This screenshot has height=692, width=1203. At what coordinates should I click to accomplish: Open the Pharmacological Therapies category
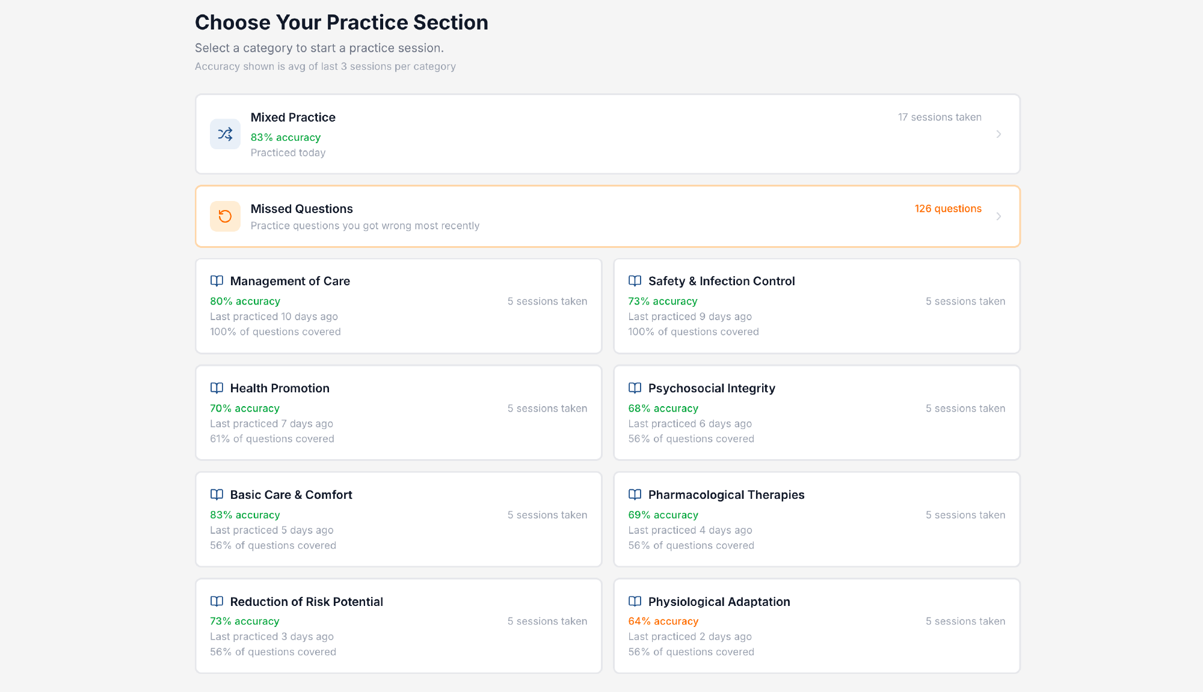click(817, 519)
